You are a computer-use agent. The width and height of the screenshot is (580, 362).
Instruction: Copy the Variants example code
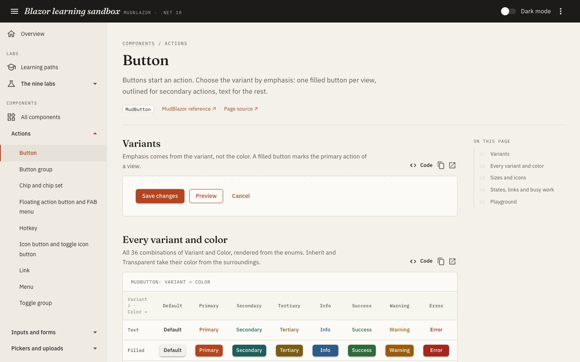pos(441,165)
